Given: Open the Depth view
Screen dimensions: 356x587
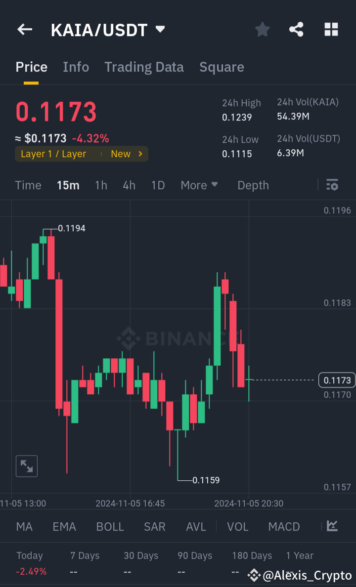Looking at the screenshot, I should 253,185.
